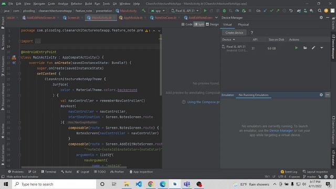The width and height of the screenshot is (336, 189).
Task: Open more actions arrow for Pixel XL device
Action: 322,48
